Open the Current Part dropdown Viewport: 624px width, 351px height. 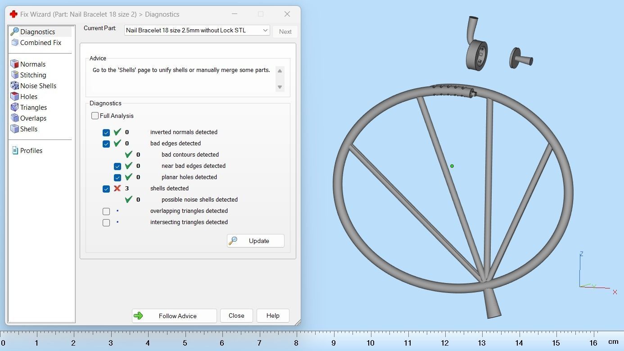(x=197, y=30)
